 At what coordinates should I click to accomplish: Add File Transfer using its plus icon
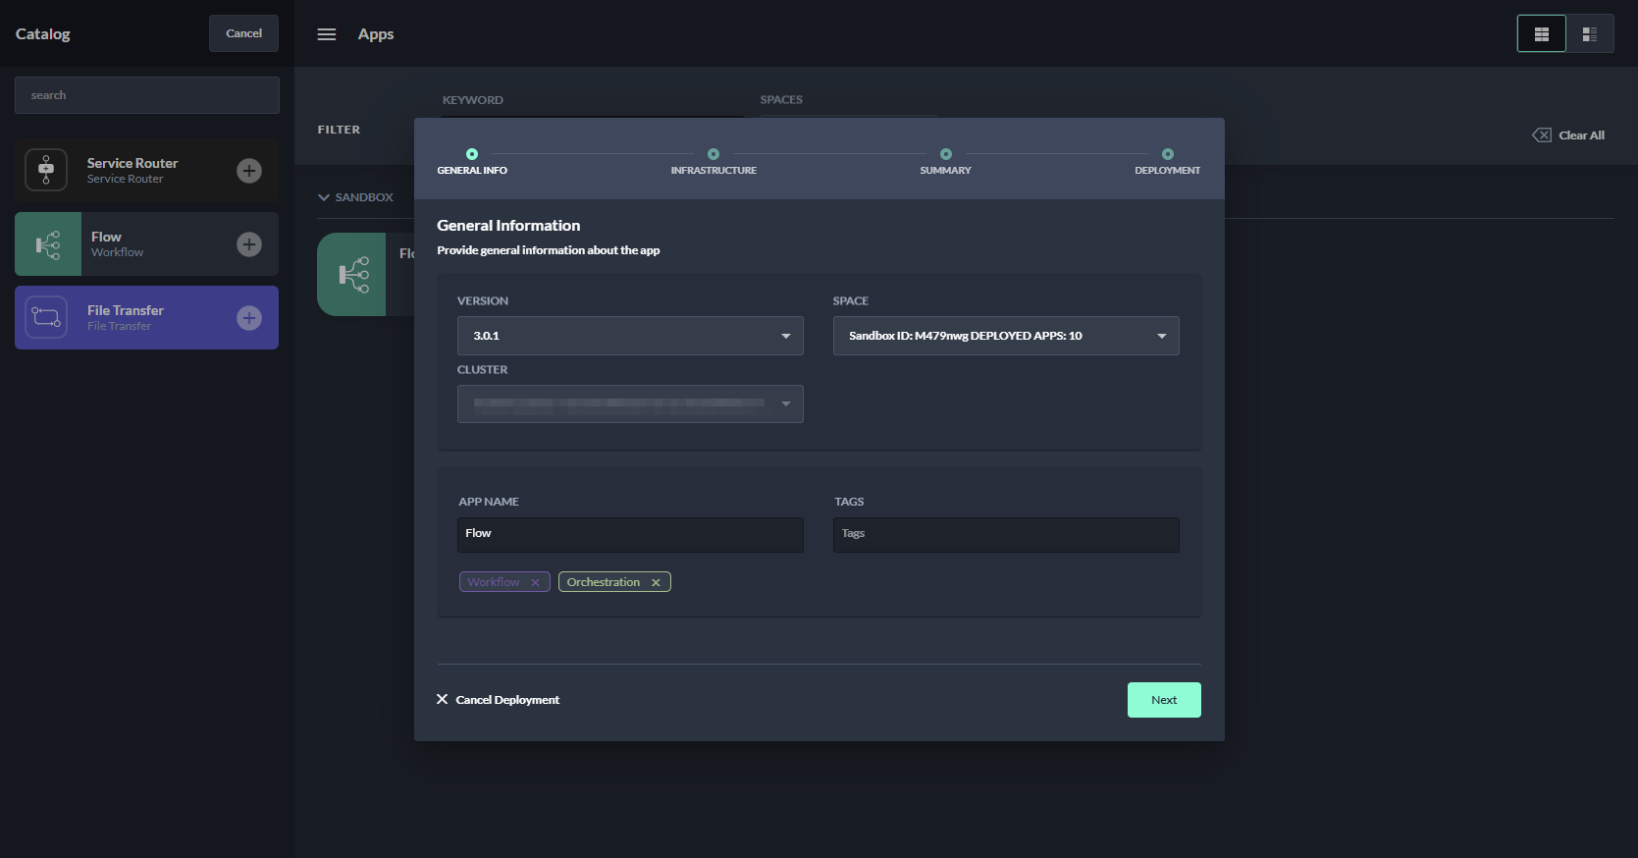(249, 318)
